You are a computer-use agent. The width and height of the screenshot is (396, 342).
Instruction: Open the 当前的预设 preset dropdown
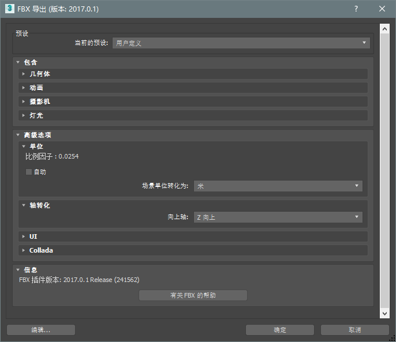[x=241, y=43]
